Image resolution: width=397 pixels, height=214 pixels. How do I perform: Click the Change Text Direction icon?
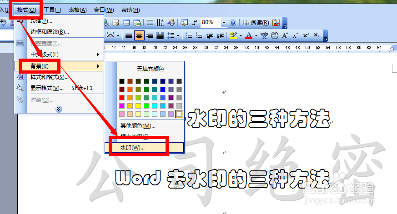tap(160, 23)
